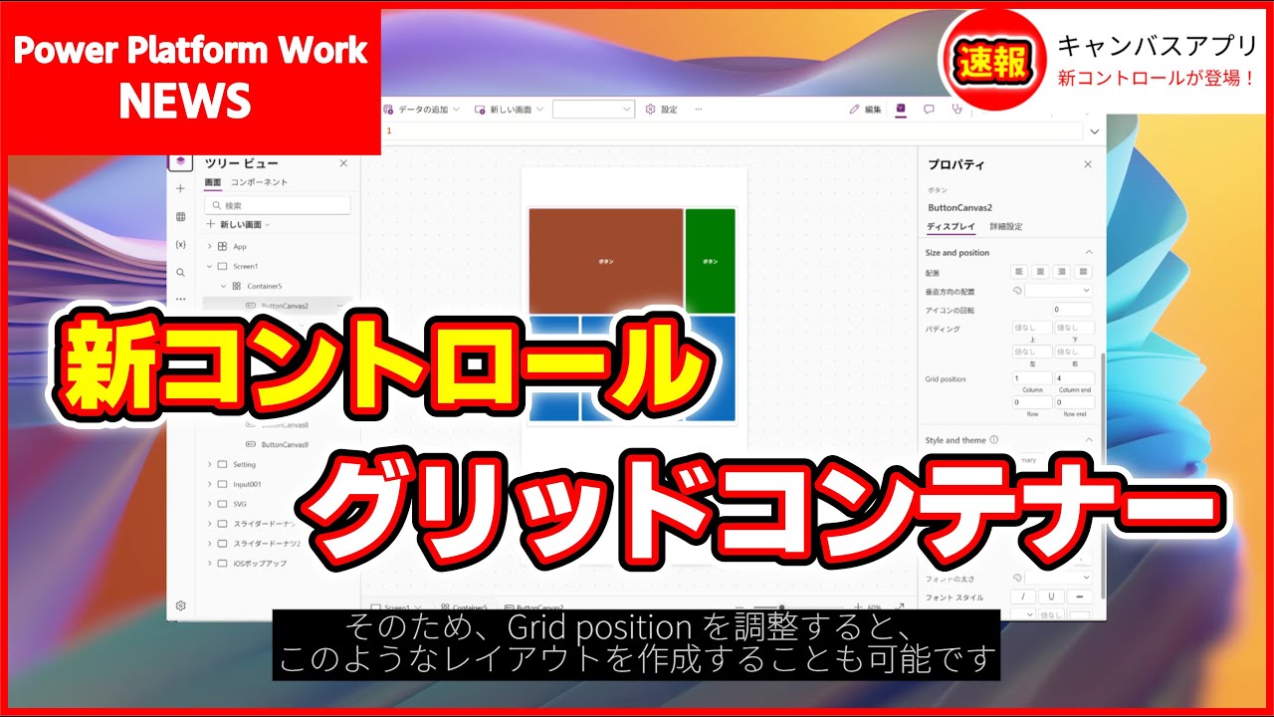Switch to the コンポーネント tab

coord(259,182)
